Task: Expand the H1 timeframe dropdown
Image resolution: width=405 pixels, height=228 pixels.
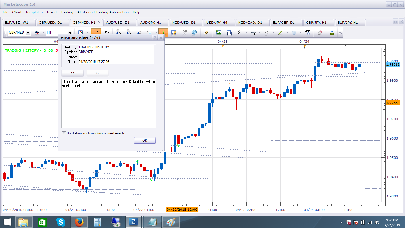Action: [71, 33]
